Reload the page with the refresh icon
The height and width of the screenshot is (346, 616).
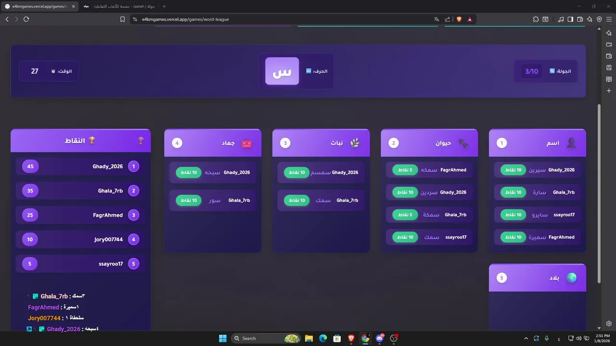pyautogui.click(x=26, y=19)
